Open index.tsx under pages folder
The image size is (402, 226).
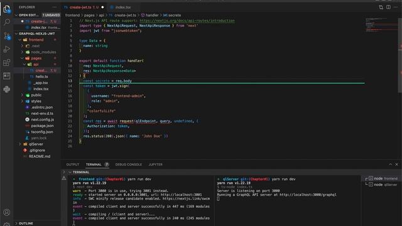[37, 89]
